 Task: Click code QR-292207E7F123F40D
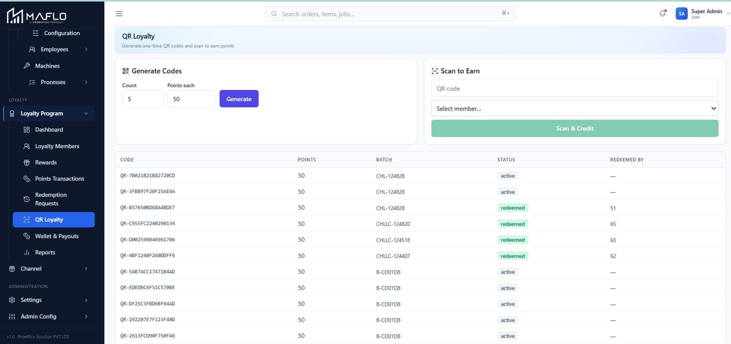(x=148, y=320)
